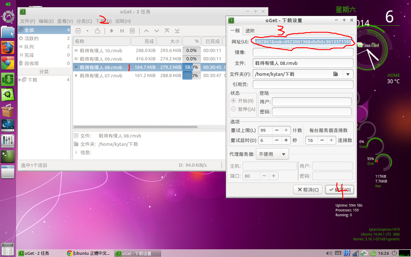Browse folder using the folder icon
The image size is (411, 257).
click(x=336, y=74)
